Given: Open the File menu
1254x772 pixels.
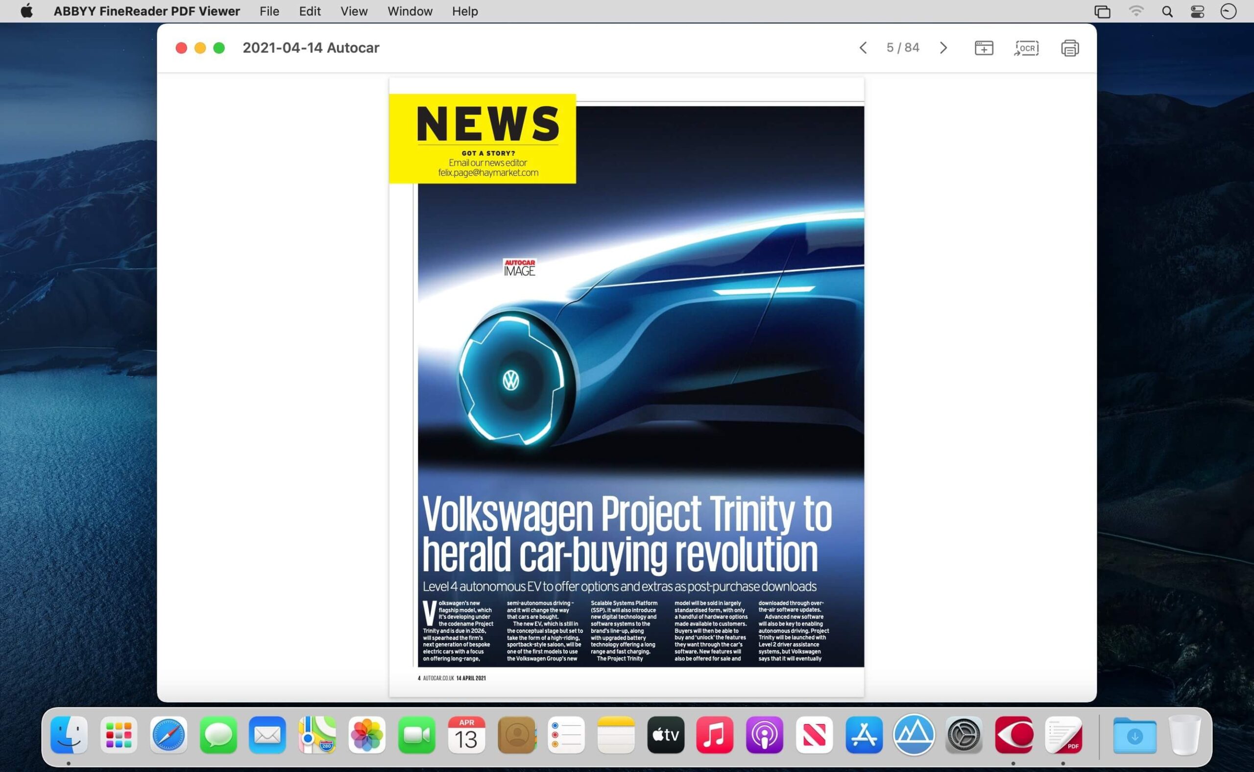Looking at the screenshot, I should [x=268, y=11].
